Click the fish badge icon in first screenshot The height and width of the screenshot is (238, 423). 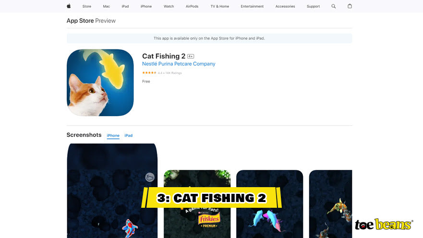pyautogui.click(x=150, y=177)
